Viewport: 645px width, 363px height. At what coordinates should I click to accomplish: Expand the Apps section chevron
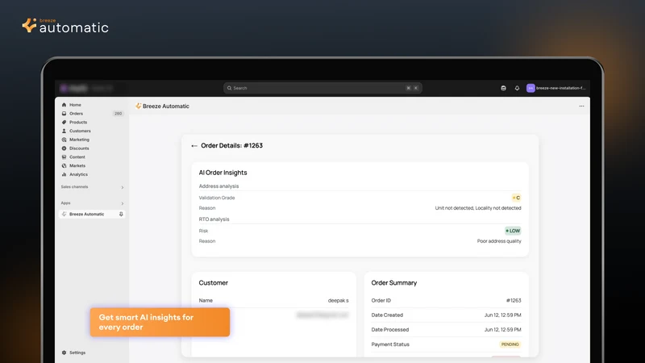123,203
